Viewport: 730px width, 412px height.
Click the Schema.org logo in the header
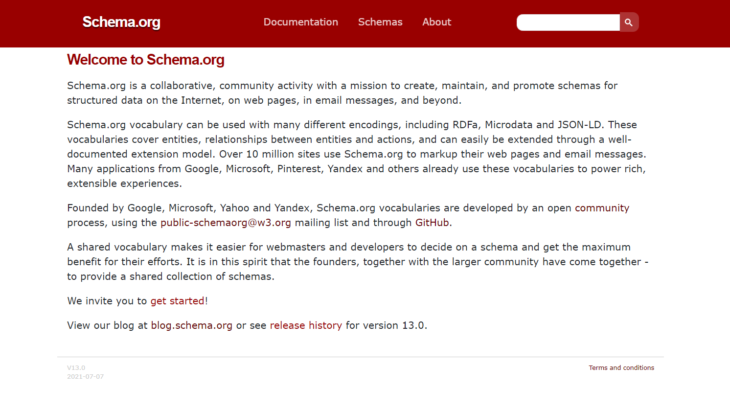click(x=121, y=22)
